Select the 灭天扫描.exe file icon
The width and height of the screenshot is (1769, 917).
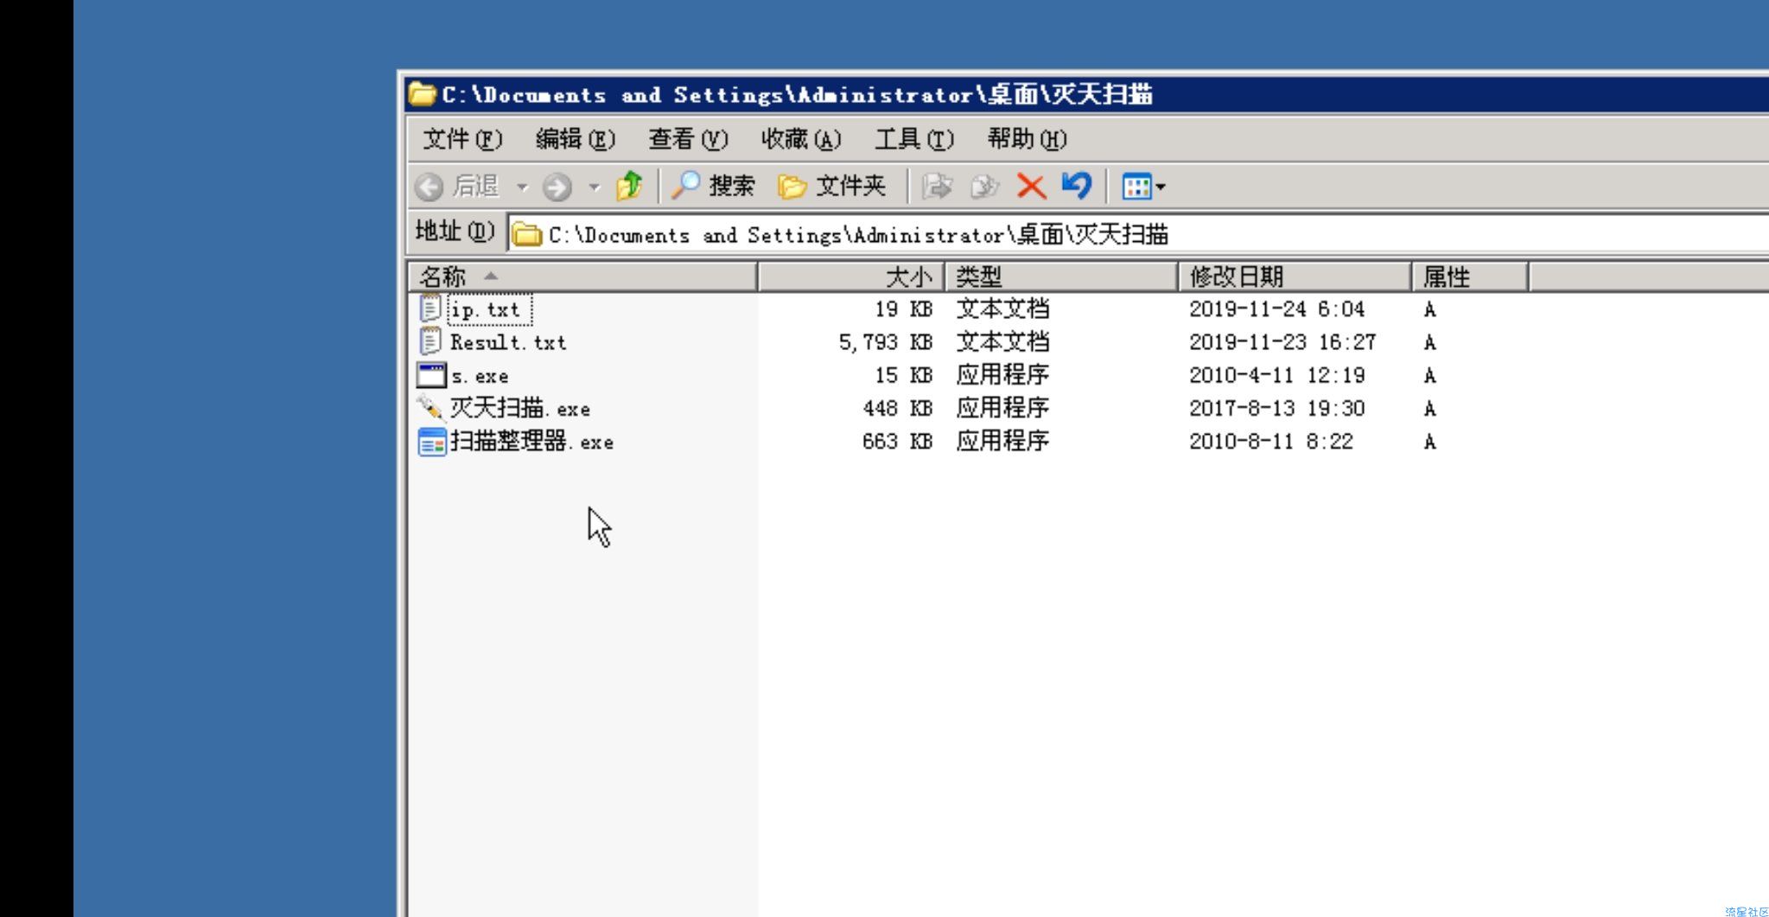coord(430,407)
